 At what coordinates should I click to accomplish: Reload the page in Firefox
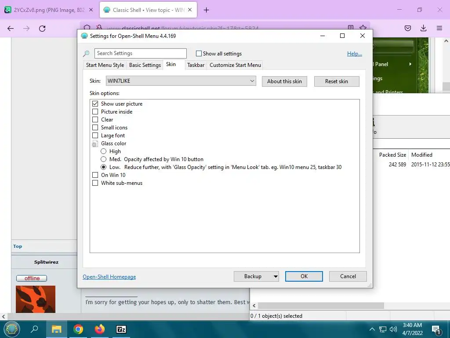pos(42,28)
